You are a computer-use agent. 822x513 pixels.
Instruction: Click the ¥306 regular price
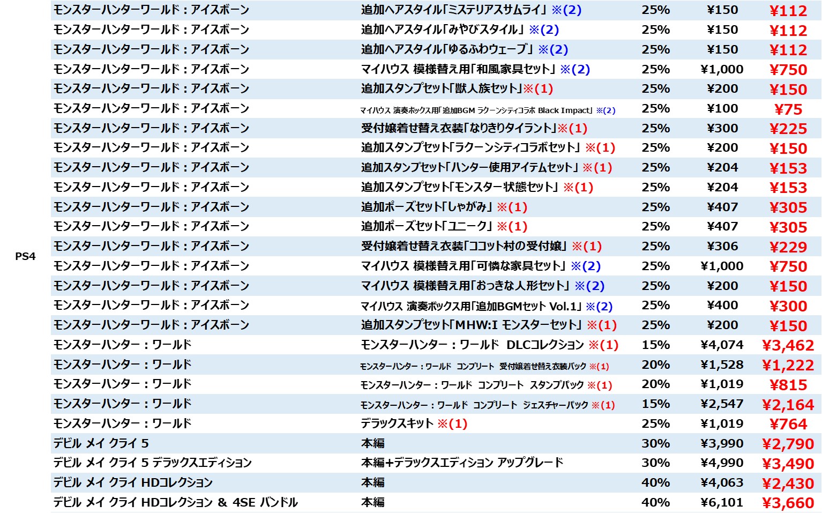[722, 246]
